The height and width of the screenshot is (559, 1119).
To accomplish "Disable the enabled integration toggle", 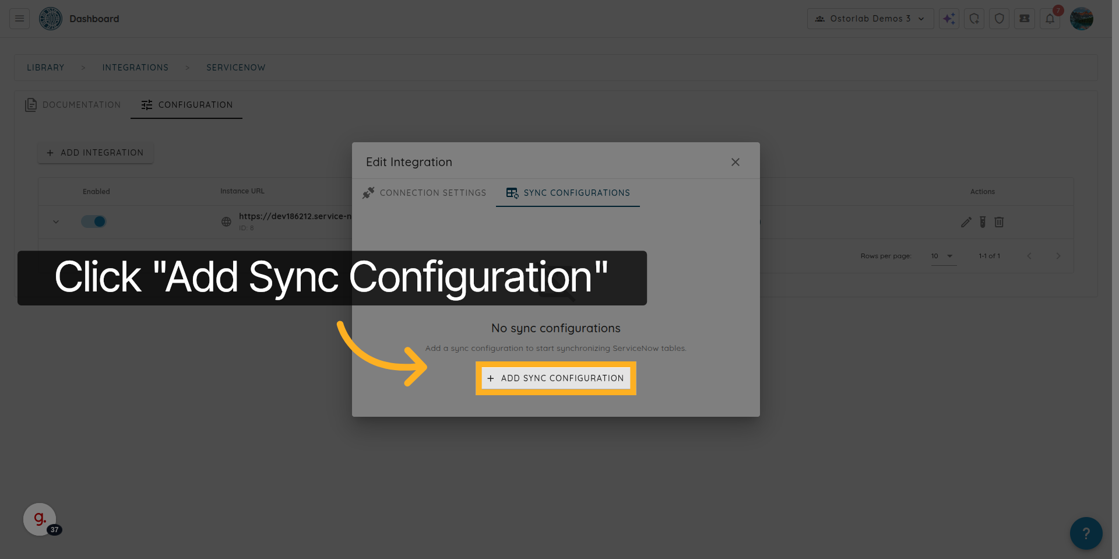I will [93, 222].
